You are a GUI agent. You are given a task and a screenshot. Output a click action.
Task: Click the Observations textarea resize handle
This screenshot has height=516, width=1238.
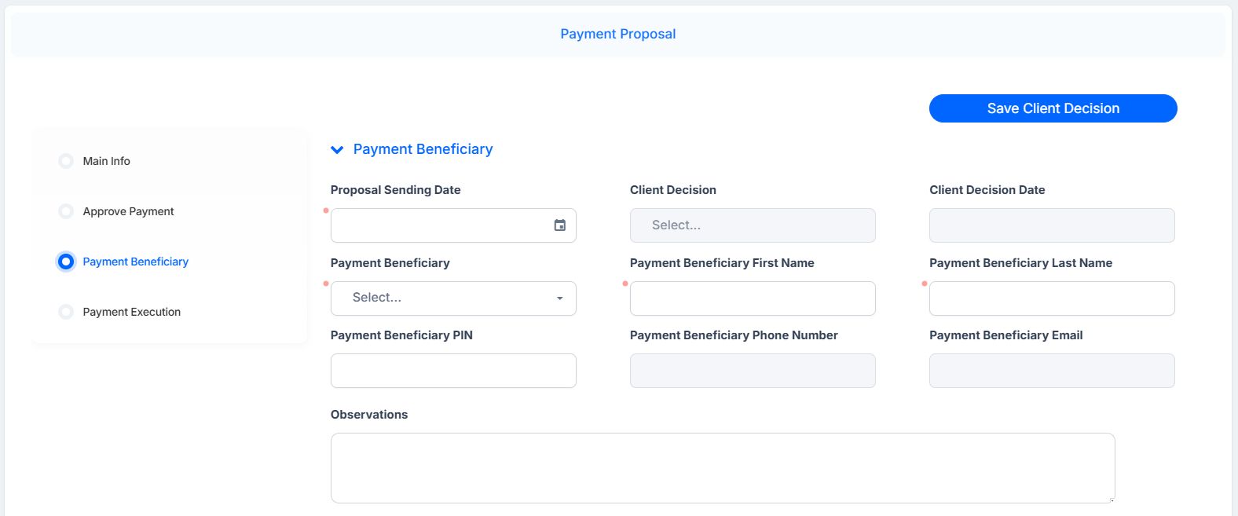point(1112,500)
